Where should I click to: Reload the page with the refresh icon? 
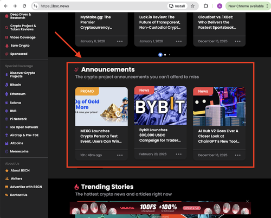[24, 6]
